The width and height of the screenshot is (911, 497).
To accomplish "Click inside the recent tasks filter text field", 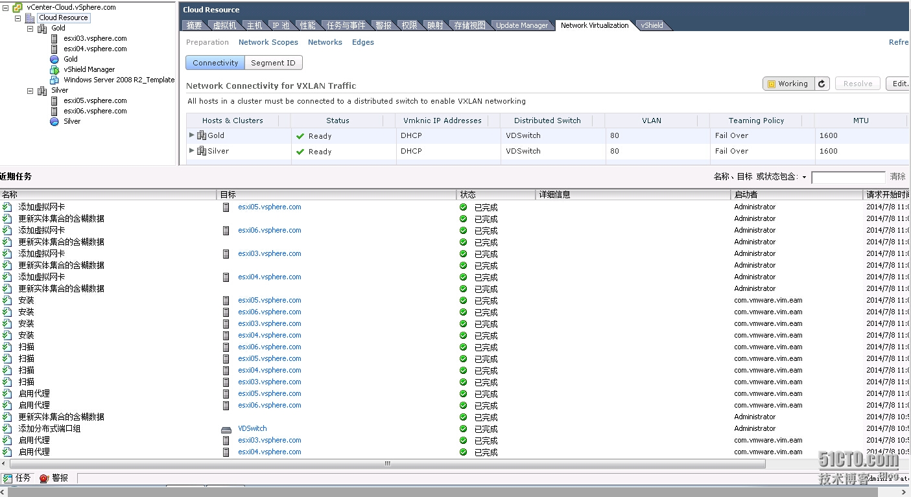I will [x=848, y=178].
